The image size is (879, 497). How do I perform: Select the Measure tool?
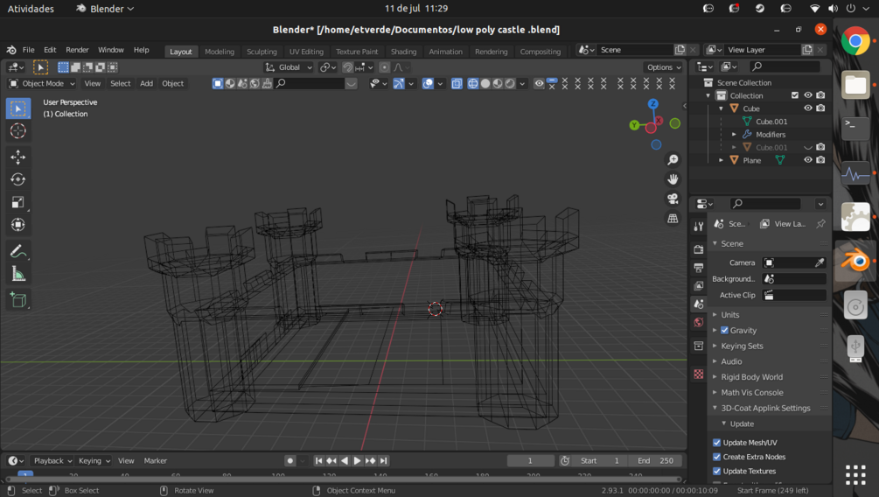tap(18, 273)
